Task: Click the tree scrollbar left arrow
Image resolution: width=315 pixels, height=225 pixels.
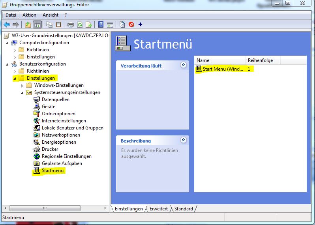Action: [6, 208]
